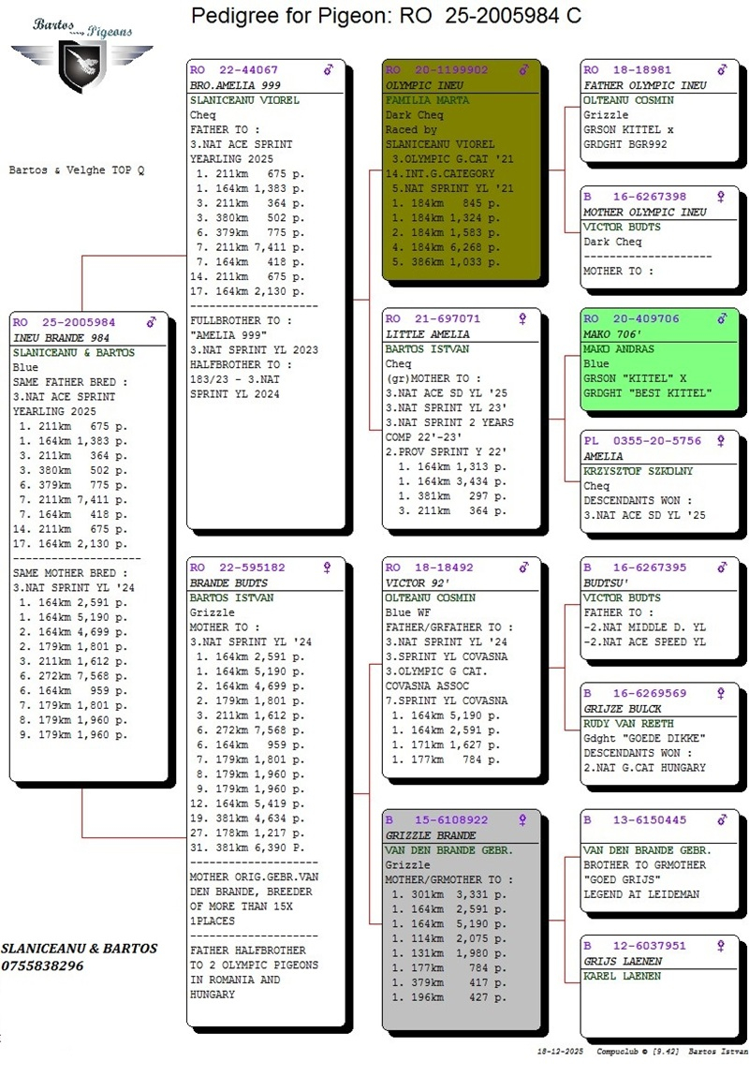
Task: Click the Compuclub footer text
Action: [x=617, y=1053]
